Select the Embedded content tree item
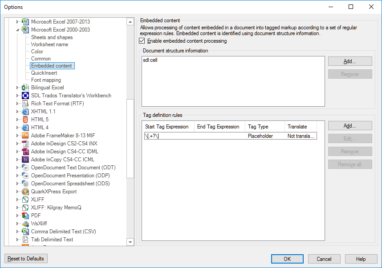Image resolution: width=382 pixels, height=268 pixels. [x=52, y=66]
